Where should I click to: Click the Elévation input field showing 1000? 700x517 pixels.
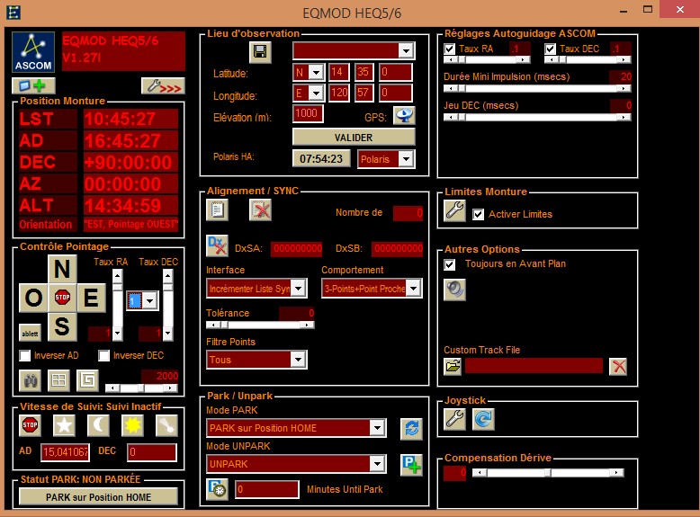click(308, 113)
